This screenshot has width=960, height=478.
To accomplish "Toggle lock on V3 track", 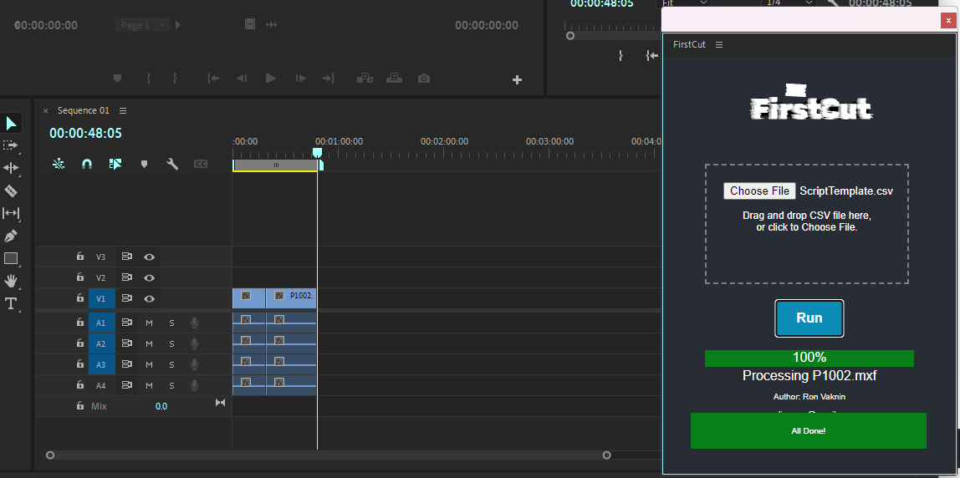I will (x=80, y=257).
